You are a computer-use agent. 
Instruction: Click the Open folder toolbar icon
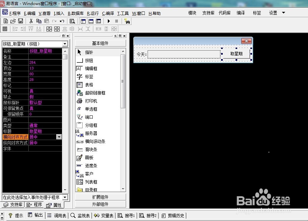tap(13, 21)
